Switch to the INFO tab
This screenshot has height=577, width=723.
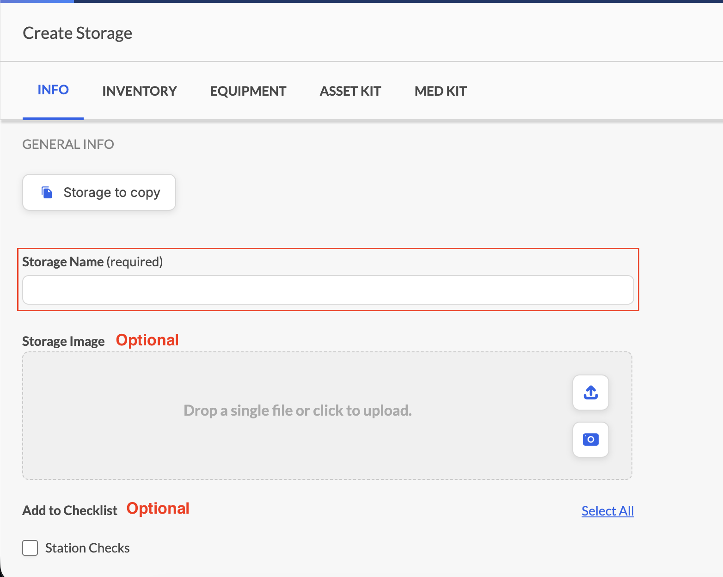[53, 90]
